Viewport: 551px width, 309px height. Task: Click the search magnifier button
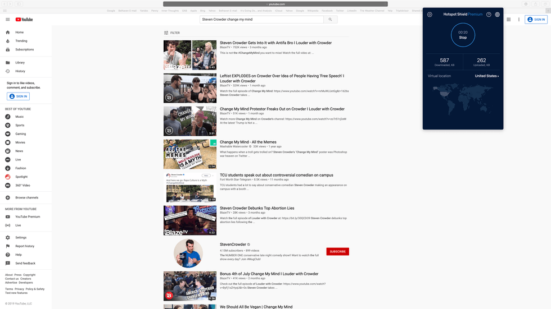(x=331, y=20)
